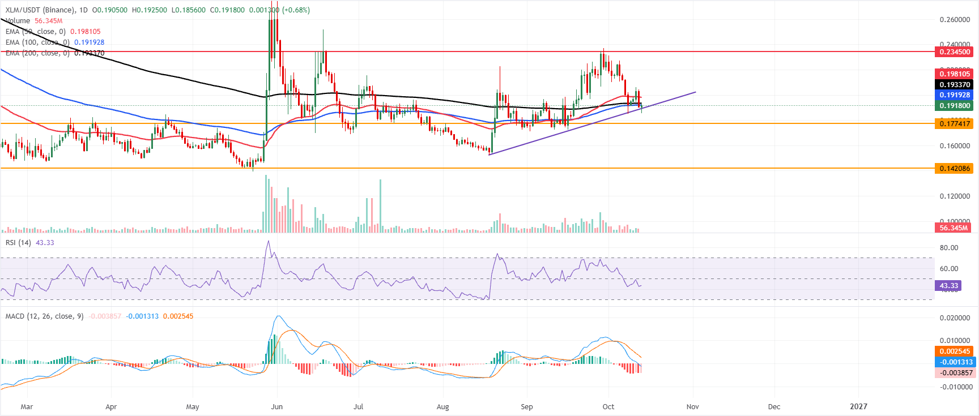The width and height of the screenshot is (979, 416).
Task: Click the 2027 label on time axis
Action: pyautogui.click(x=859, y=407)
